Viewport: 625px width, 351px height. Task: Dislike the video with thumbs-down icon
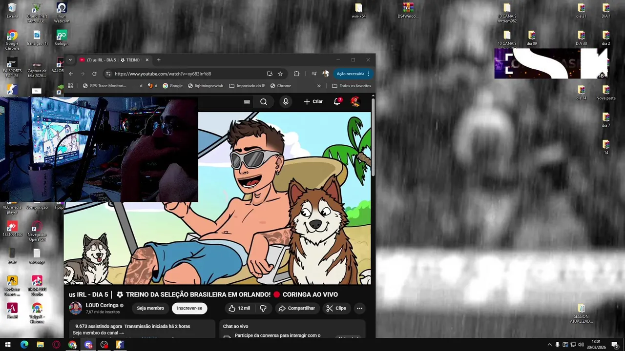tap(263, 308)
